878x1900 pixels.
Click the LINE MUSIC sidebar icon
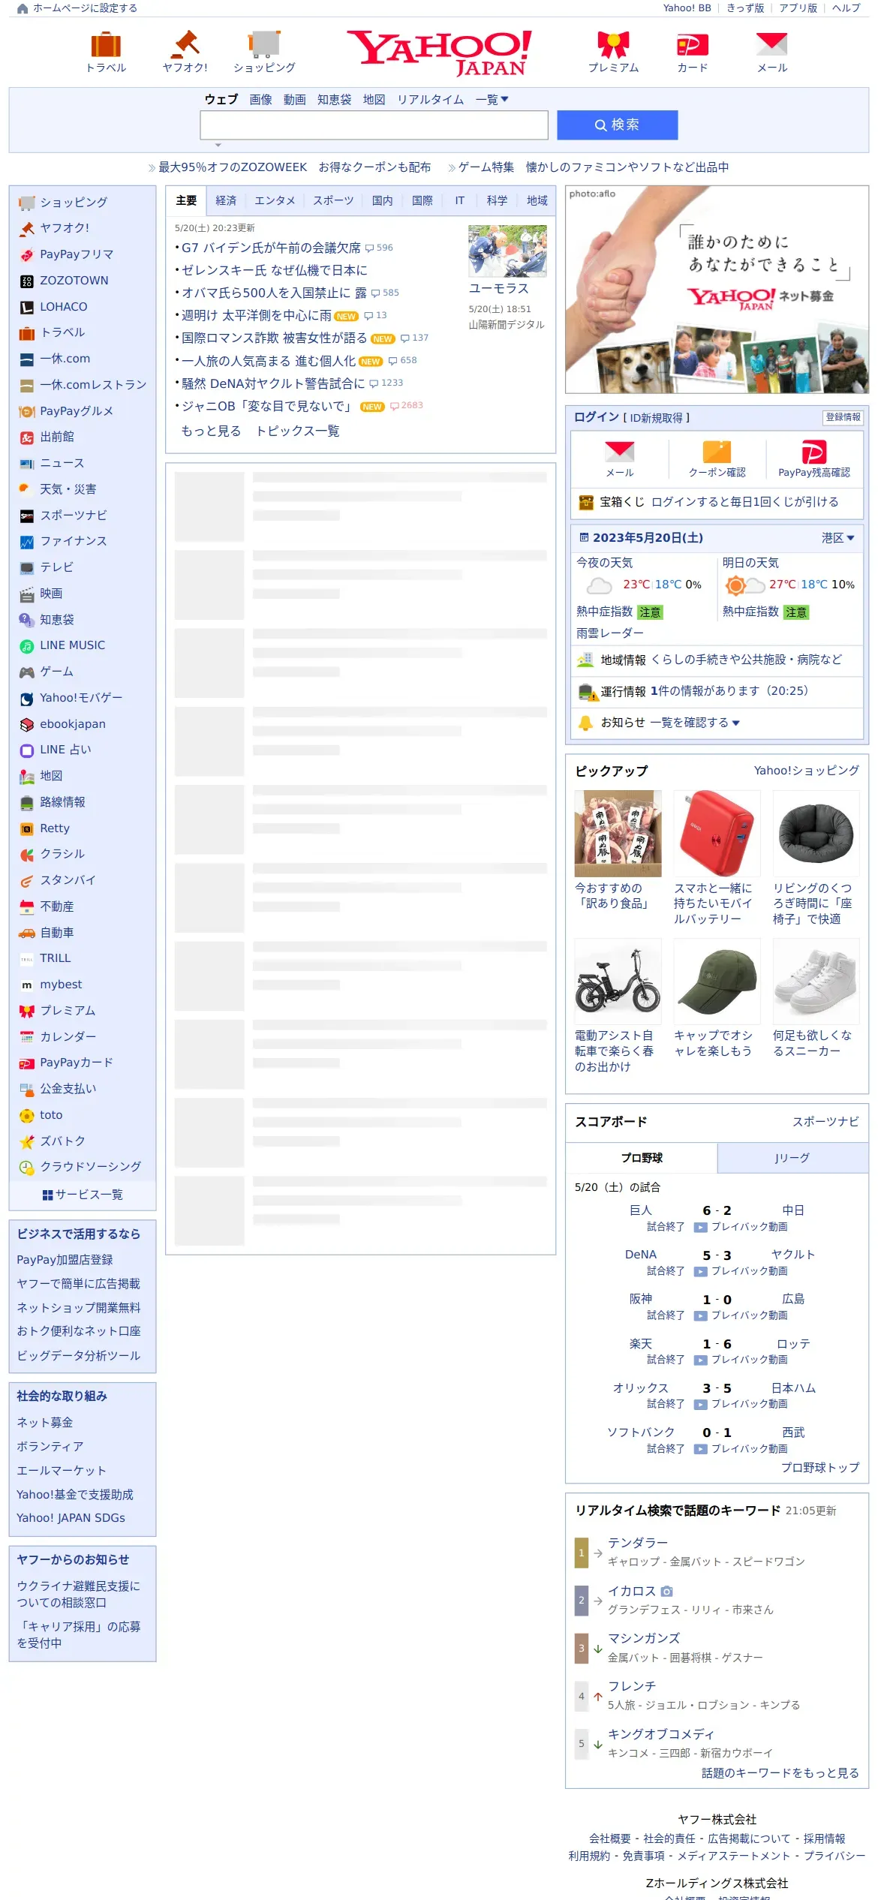pos(27,646)
